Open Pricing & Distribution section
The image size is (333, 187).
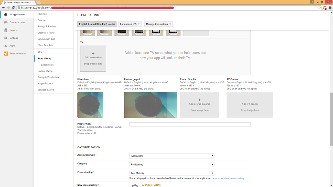(48, 77)
